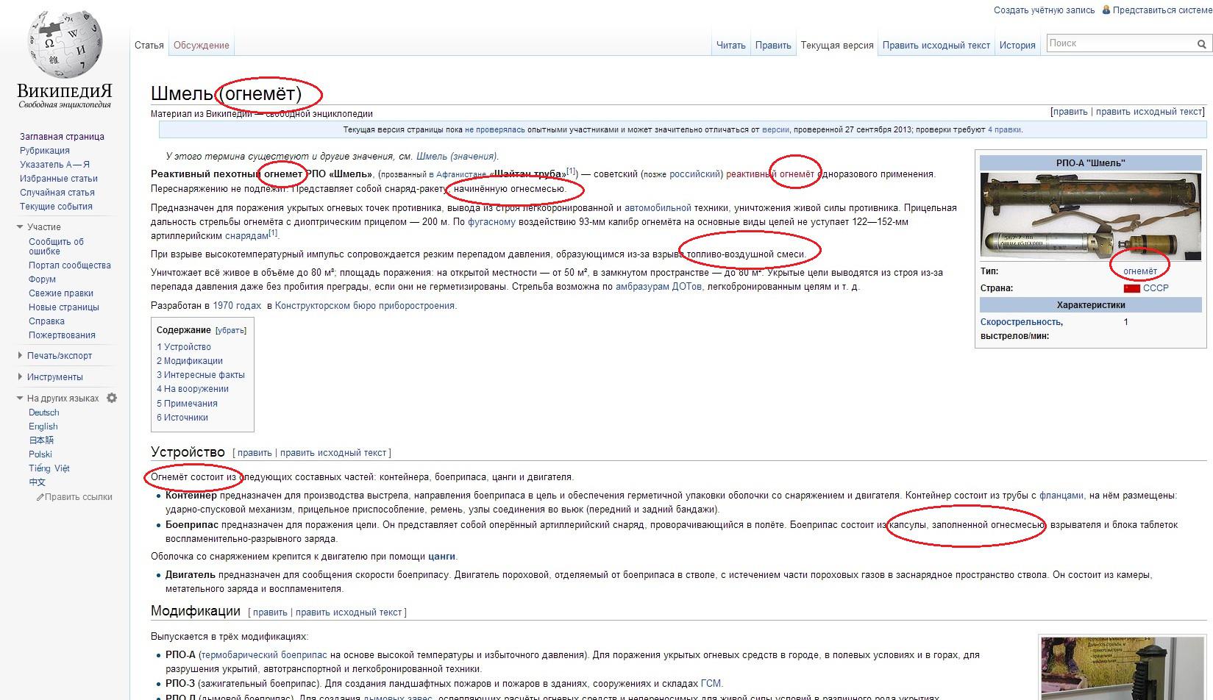Click править next to Модификации heading
Viewport: 1213px width, 700px height.
coord(270,612)
